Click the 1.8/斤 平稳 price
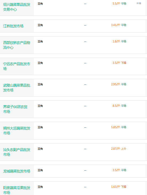Screen dimensions: 147x195 click(119, 41)
